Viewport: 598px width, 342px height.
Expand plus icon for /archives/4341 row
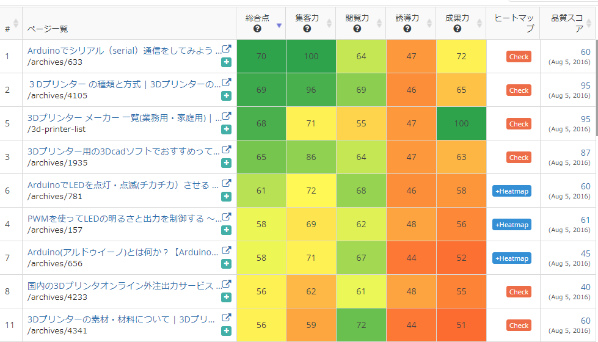(227, 330)
